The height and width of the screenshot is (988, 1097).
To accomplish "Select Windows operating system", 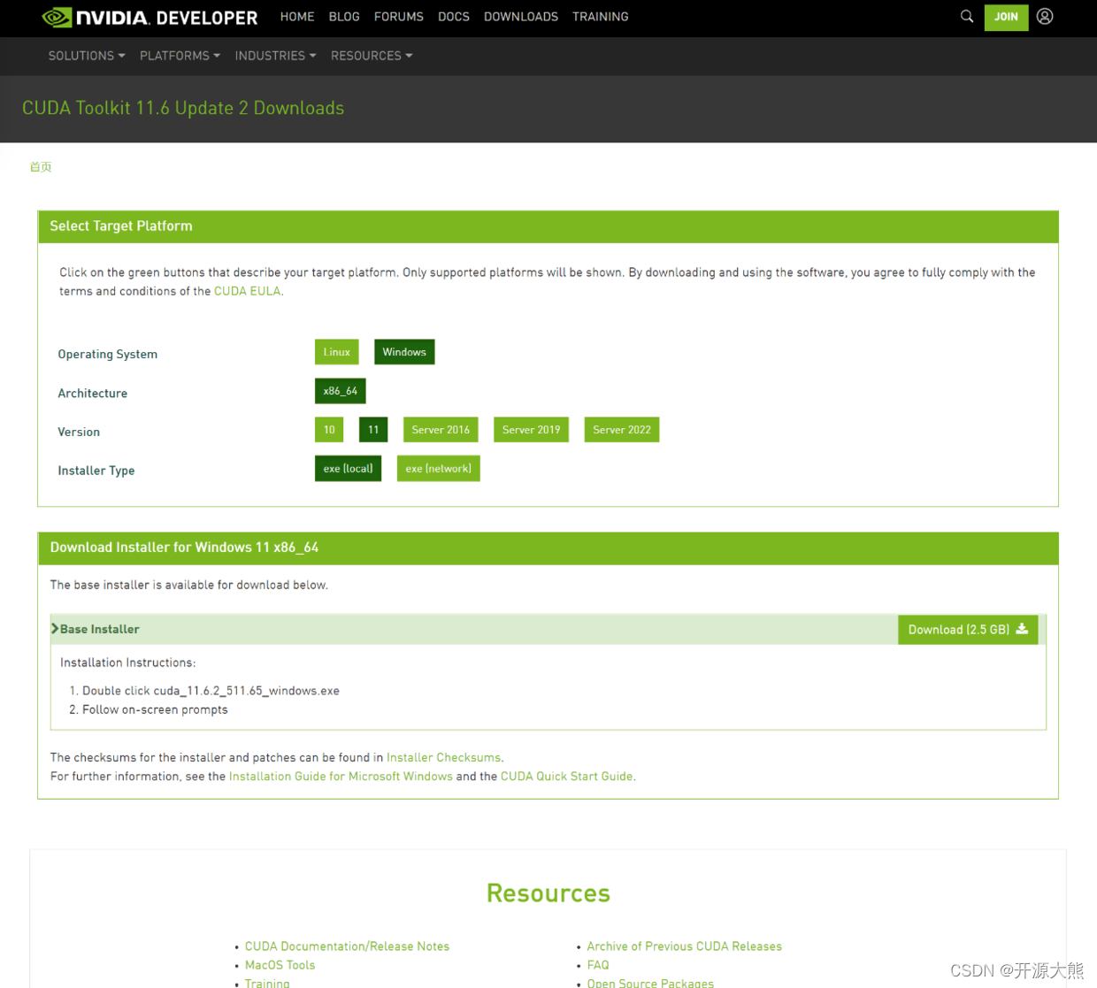I will 404,352.
